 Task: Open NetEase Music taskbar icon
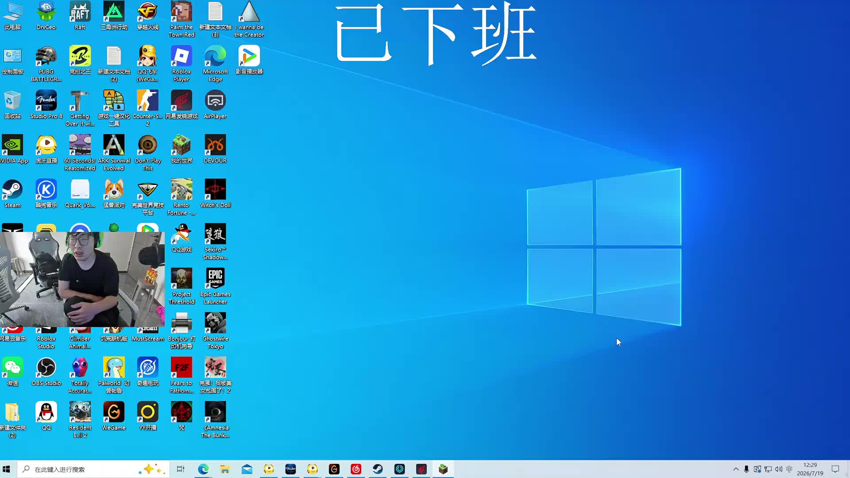click(x=356, y=469)
